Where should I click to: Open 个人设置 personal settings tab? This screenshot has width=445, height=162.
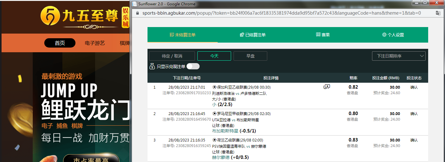point(393,35)
